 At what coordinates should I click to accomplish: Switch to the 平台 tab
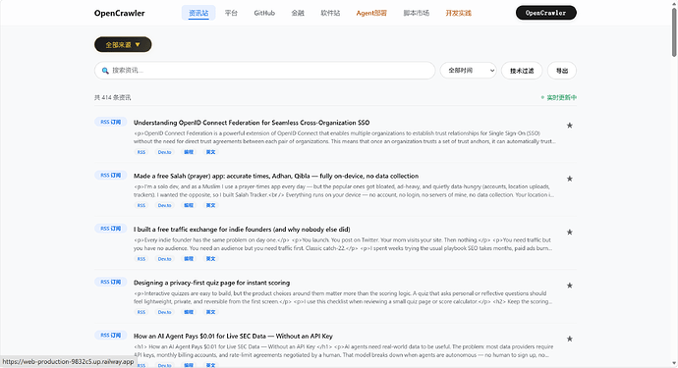click(x=231, y=13)
